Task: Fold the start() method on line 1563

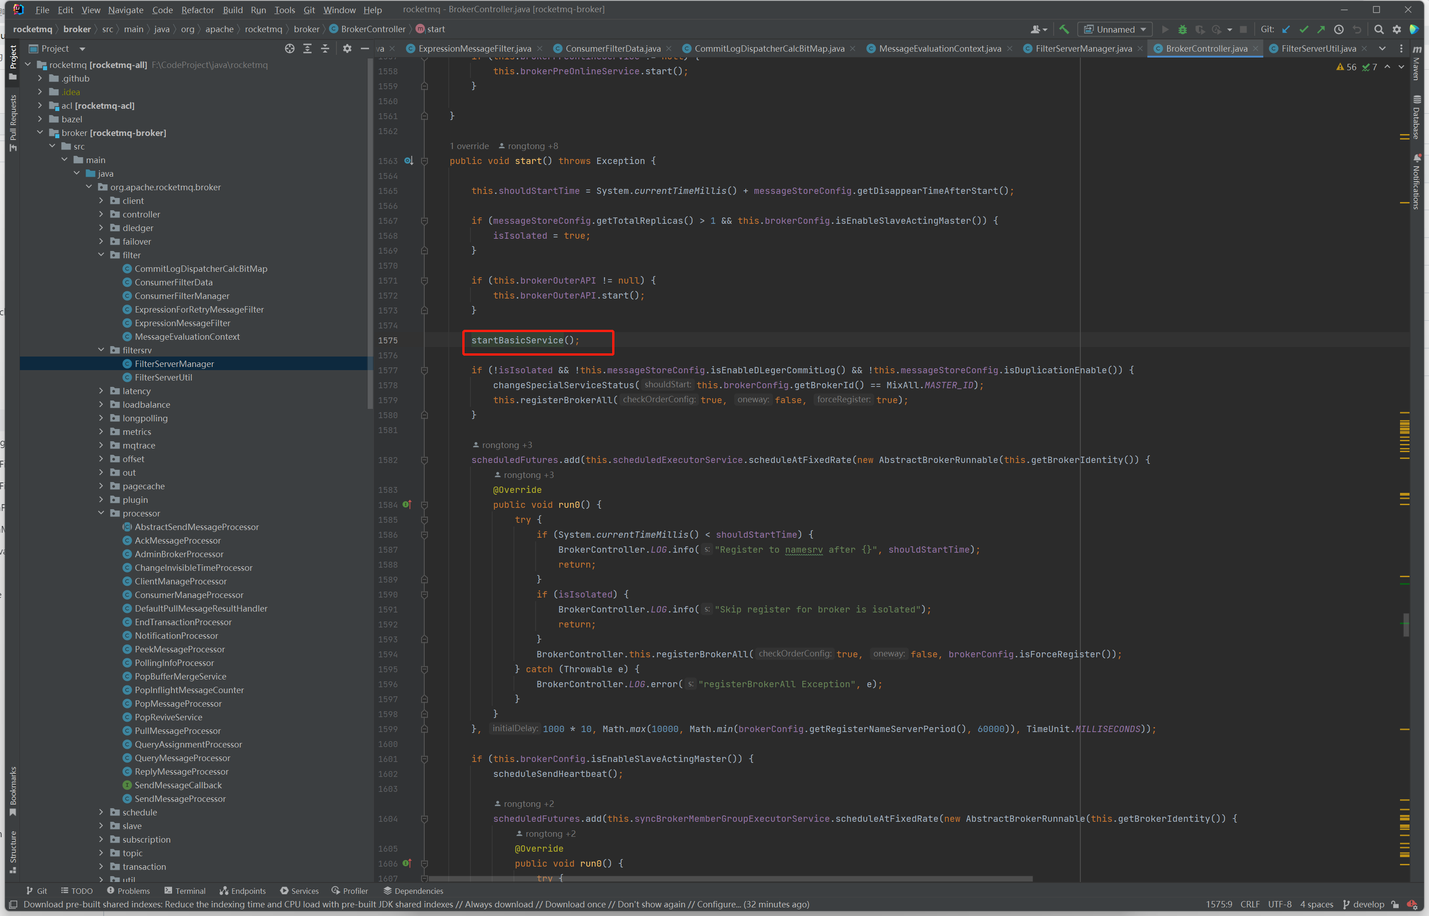Action: tap(424, 161)
